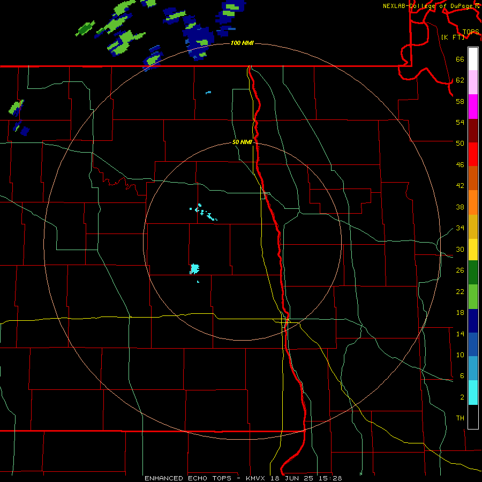Click the '[K FT]' units label
Screen dimensions: 482x482
coord(453,37)
